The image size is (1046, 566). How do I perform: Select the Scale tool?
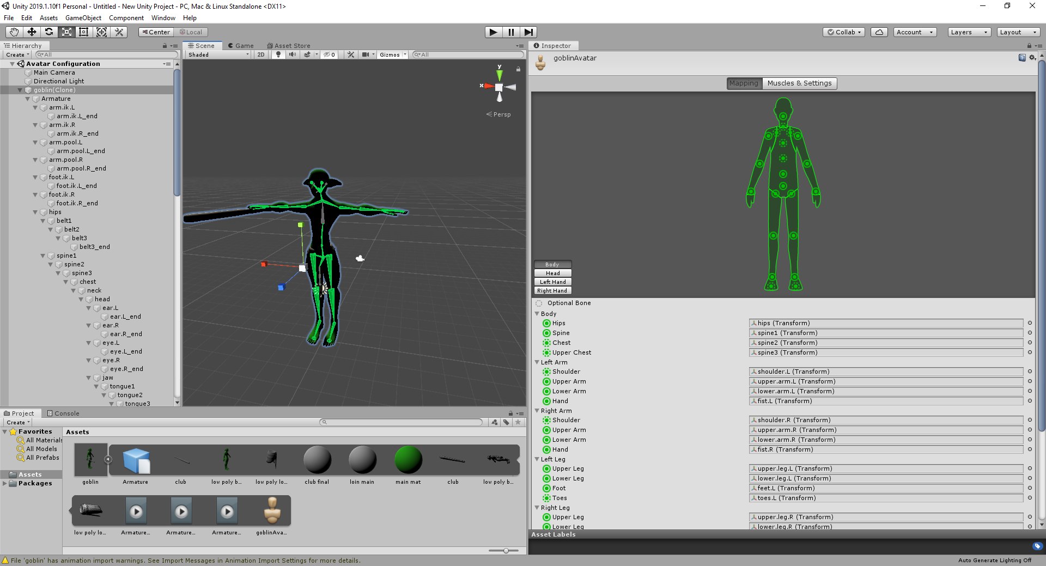pos(66,32)
